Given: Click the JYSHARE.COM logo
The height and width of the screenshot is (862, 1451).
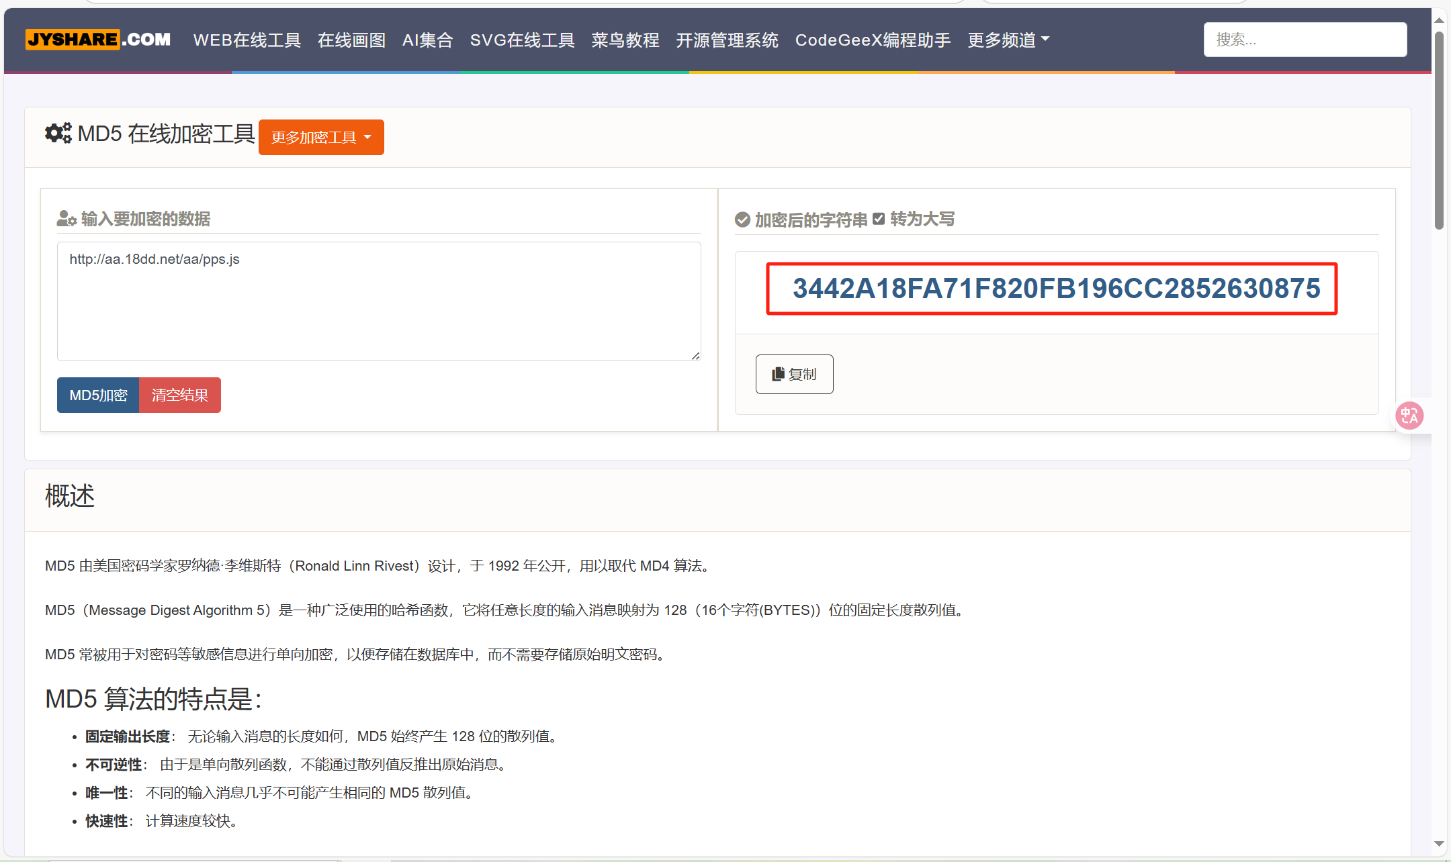Looking at the screenshot, I should coord(98,40).
